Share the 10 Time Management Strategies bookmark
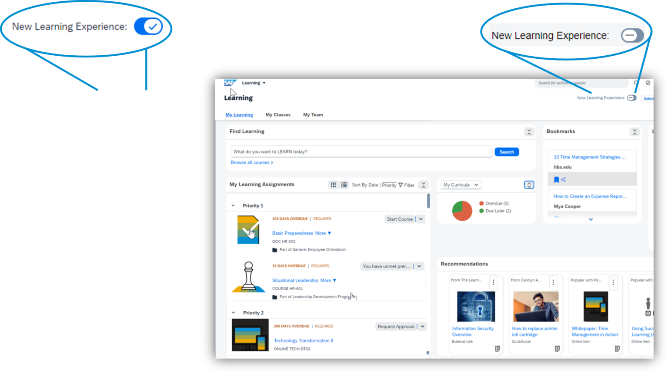The height and width of the screenshot is (373, 668). pos(564,179)
